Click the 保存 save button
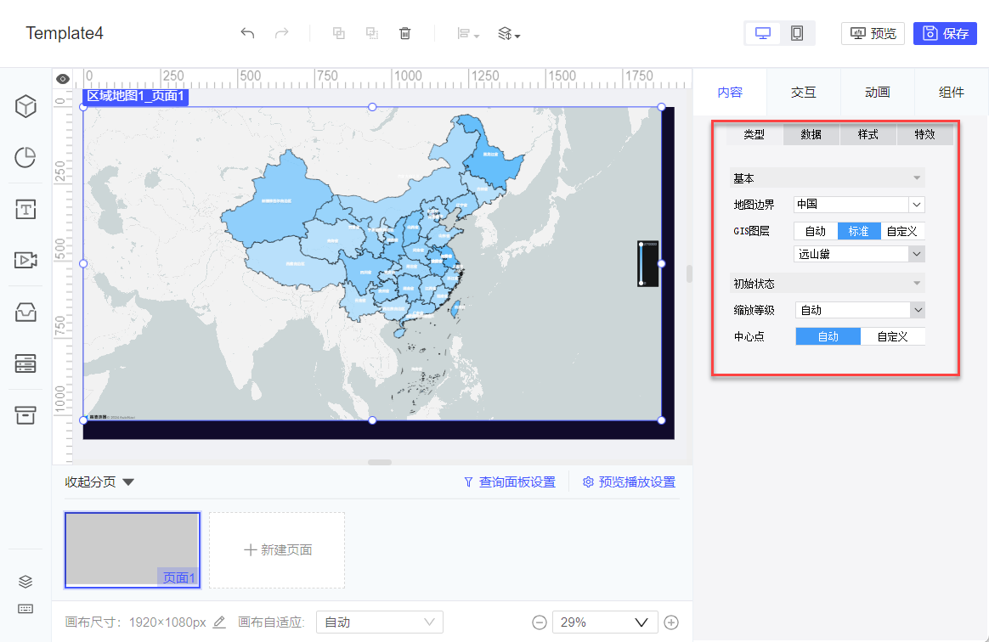The width and height of the screenshot is (989, 642). [945, 33]
